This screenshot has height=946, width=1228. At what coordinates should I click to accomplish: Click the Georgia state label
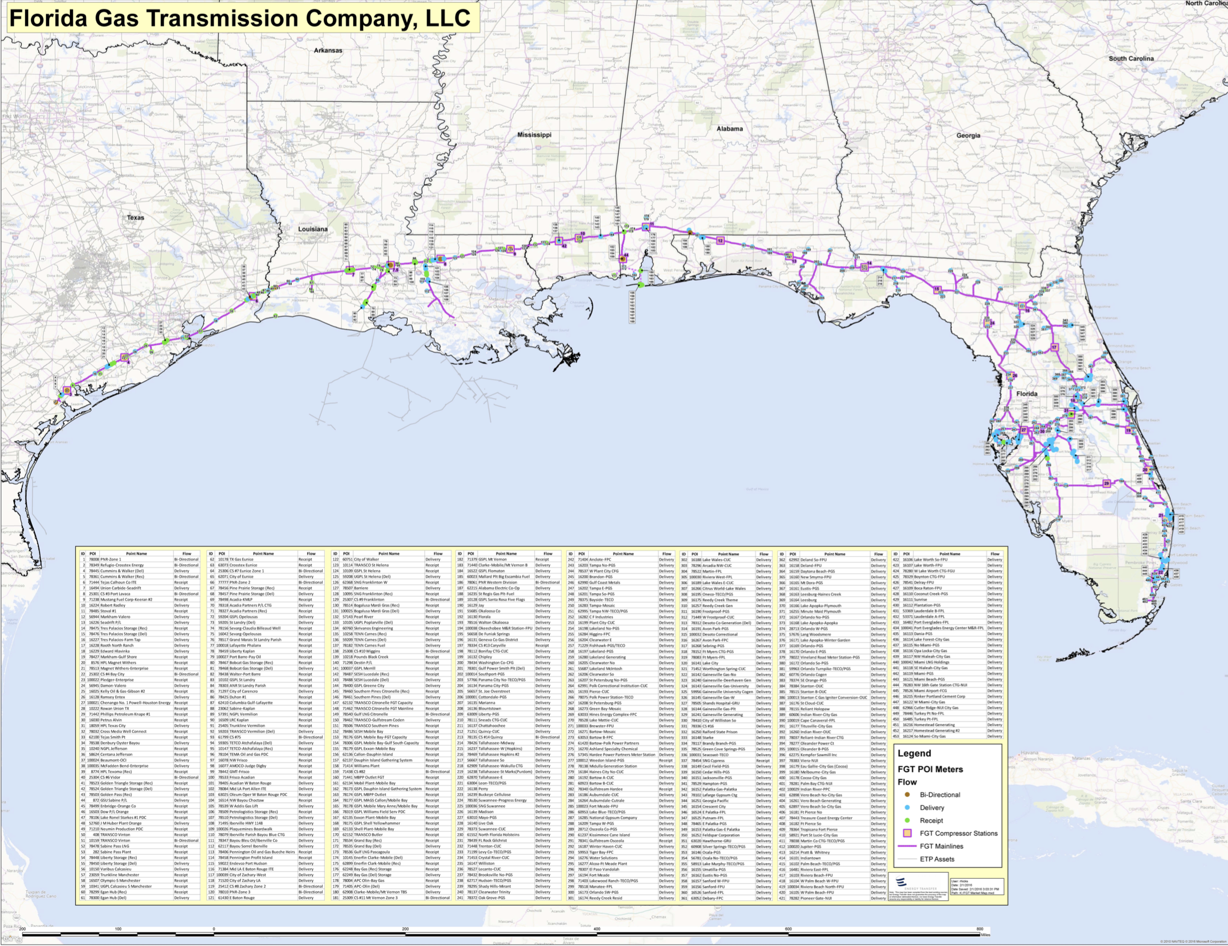pyautogui.click(x=968, y=136)
